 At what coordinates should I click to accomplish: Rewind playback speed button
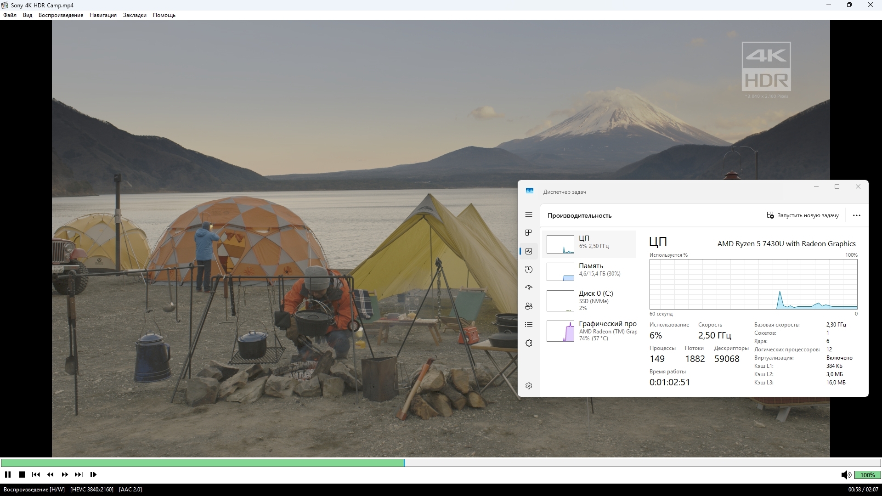pyautogui.click(x=51, y=474)
